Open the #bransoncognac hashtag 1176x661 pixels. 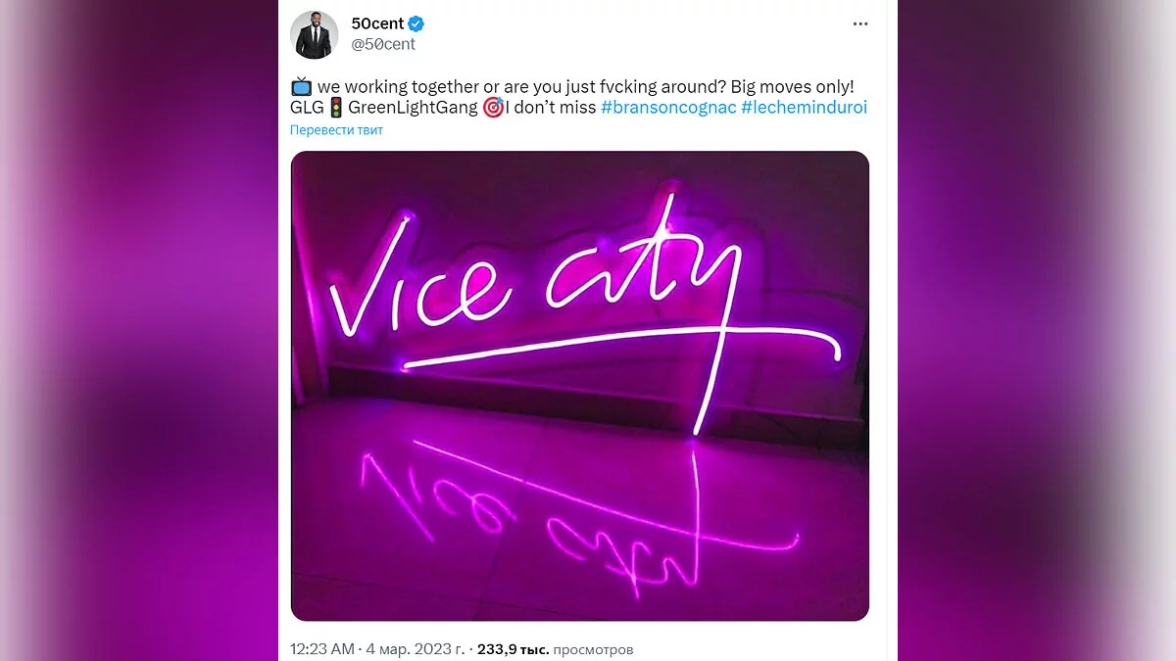tap(668, 108)
